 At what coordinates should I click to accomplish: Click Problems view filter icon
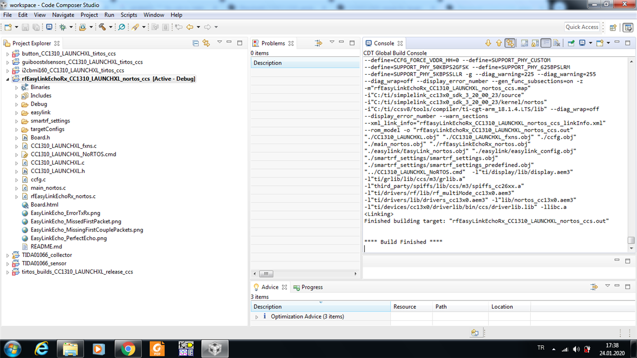pos(319,43)
